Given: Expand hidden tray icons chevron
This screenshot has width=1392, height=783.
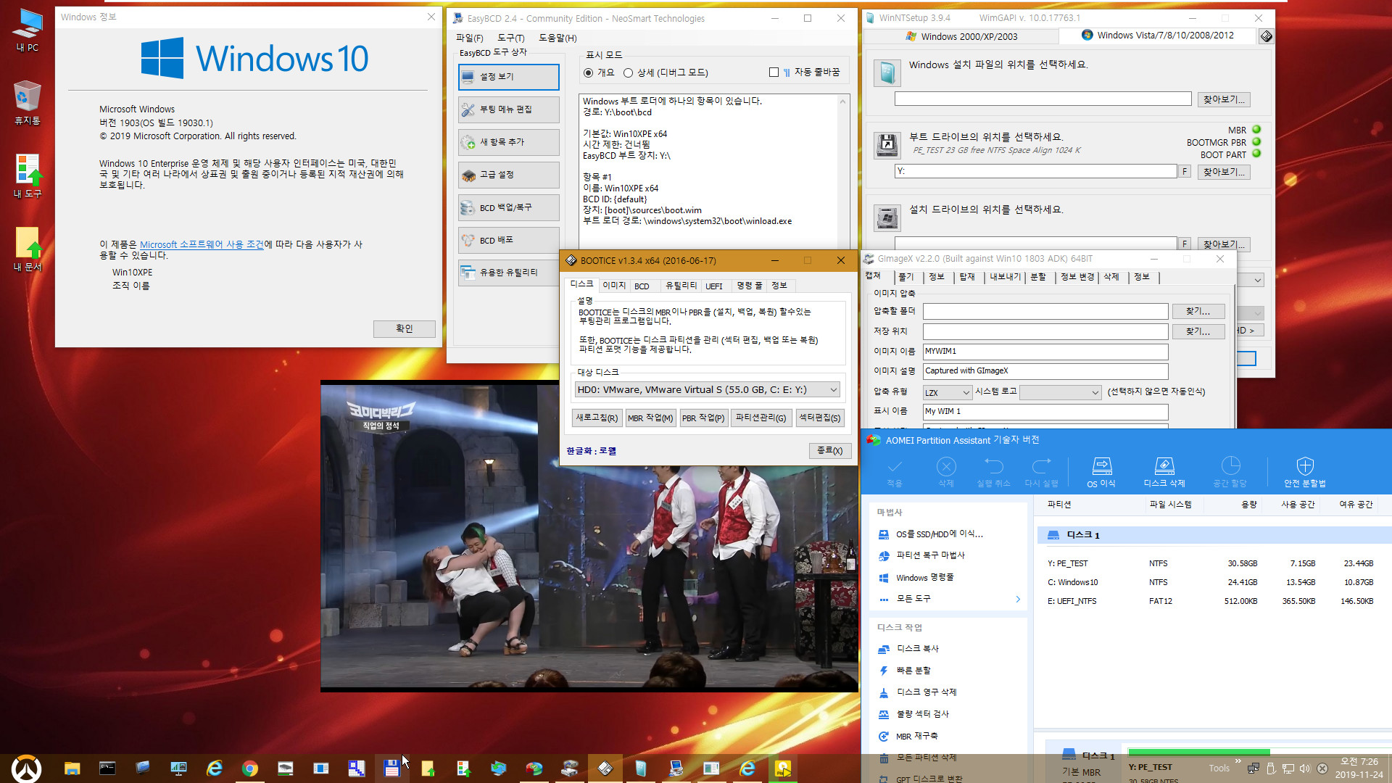Looking at the screenshot, I should pos(1238,762).
